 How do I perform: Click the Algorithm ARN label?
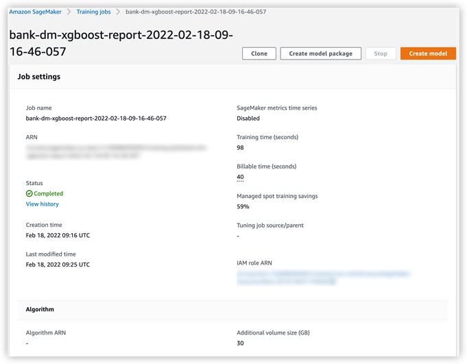[46, 332]
